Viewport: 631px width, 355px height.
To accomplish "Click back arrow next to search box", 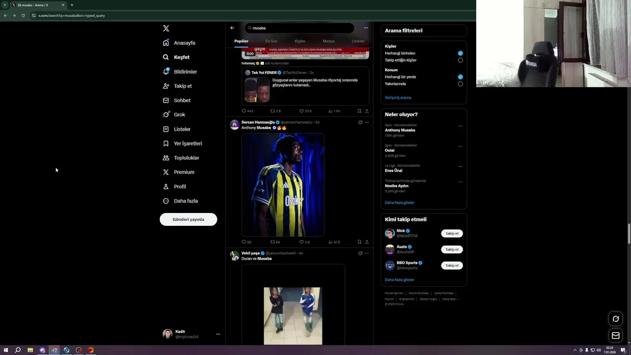I will [232, 28].
